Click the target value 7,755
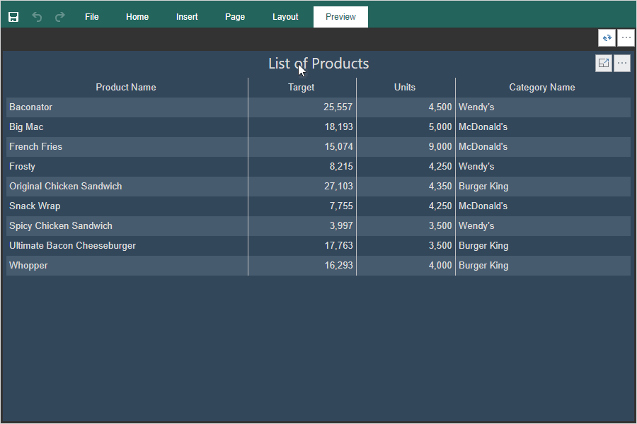 tap(341, 206)
